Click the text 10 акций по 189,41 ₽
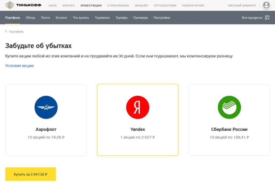Screen dimensions: 275x183 click(x=229, y=137)
